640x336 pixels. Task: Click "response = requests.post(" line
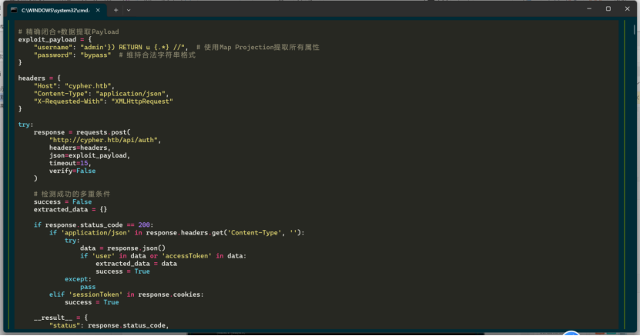(82, 132)
